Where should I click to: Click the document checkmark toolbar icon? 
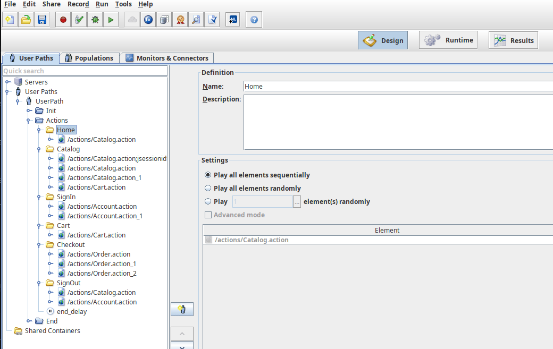(212, 20)
